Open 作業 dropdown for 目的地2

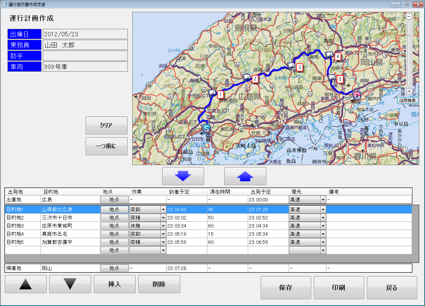point(163,218)
